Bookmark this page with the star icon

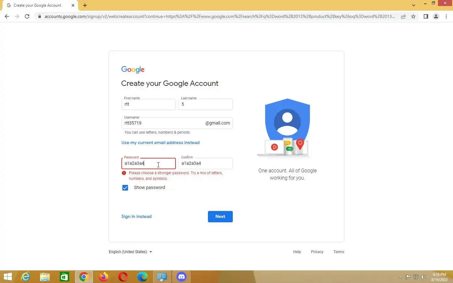[413, 16]
